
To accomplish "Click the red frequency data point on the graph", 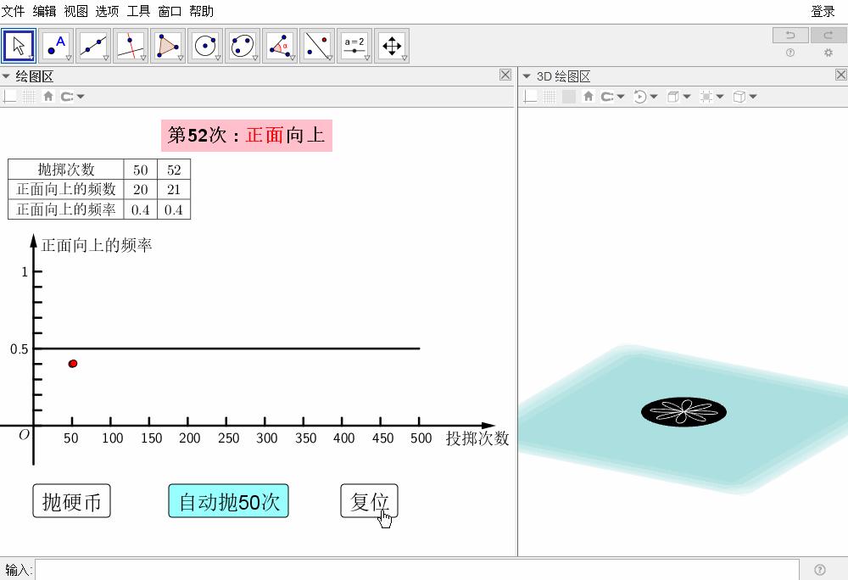I will [x=72, y=363].
